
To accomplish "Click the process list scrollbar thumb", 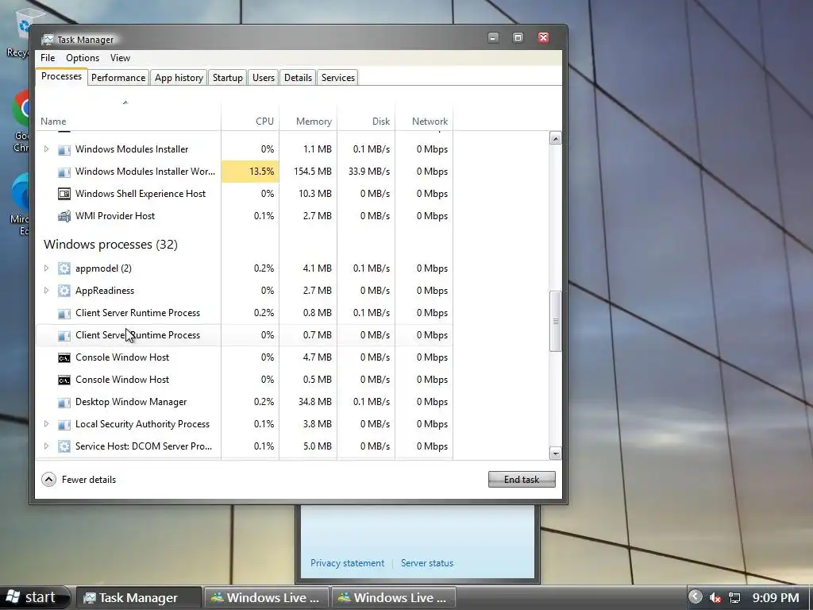I will (x=555, y=321).
